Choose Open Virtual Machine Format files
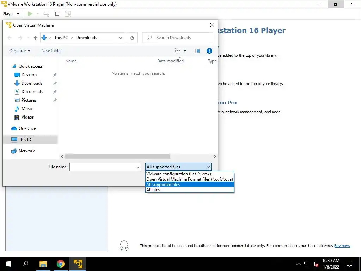 [190, 179]
